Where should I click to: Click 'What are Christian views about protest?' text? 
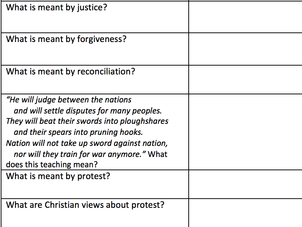(x=85, y=205)
